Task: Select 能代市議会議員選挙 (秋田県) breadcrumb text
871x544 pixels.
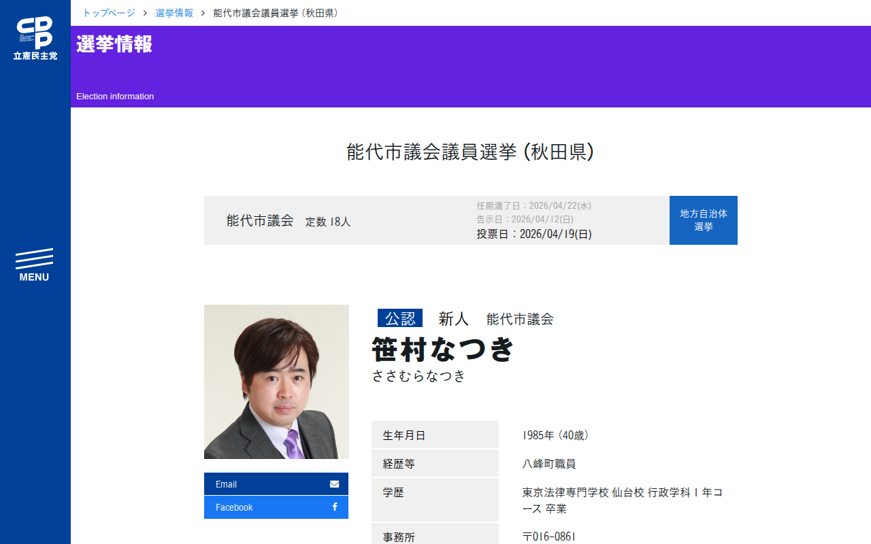Action: tap(276, 13)
